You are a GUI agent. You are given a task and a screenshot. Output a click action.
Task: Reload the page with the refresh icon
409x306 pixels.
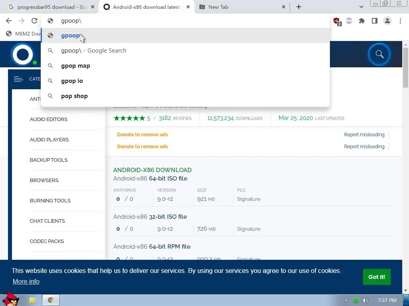pyautogui.click(x=34, y=21)
